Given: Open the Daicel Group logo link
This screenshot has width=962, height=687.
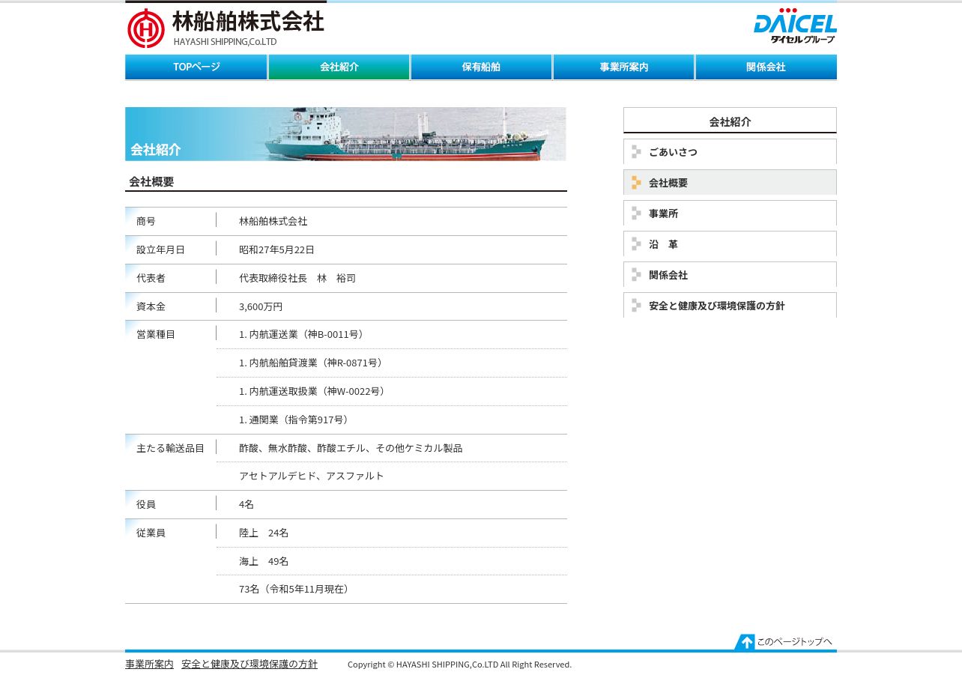Looking at the screenshot, I should pyautogui.click(x=795, y=26).
